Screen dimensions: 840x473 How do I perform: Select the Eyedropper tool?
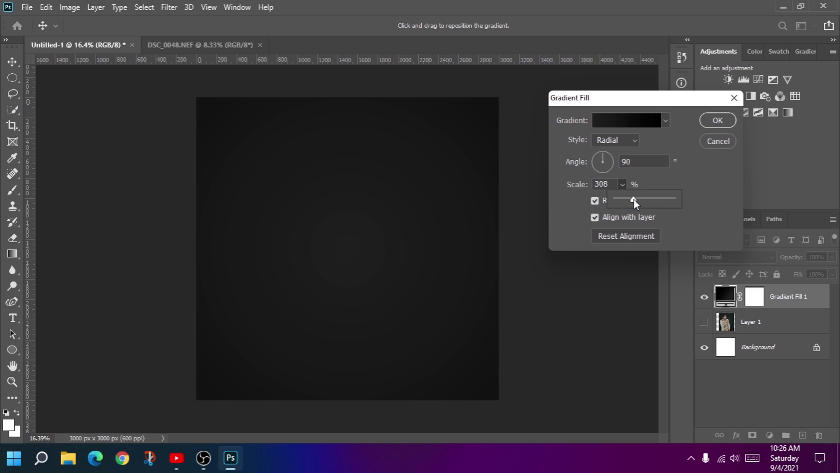point(12,158)
